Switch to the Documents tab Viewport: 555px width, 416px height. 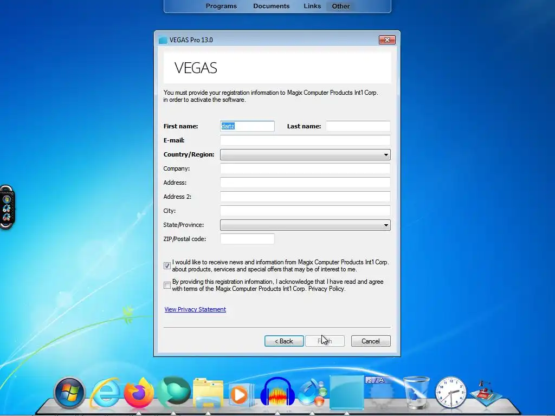click(271, 6)
